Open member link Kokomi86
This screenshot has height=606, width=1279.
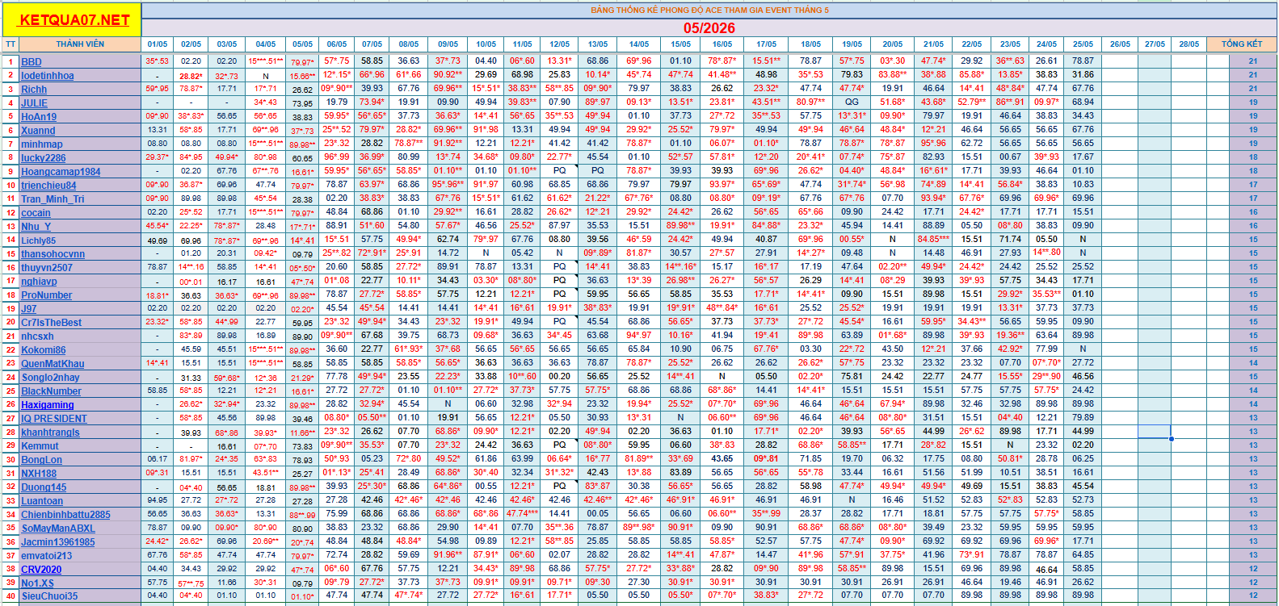(44, 350)
